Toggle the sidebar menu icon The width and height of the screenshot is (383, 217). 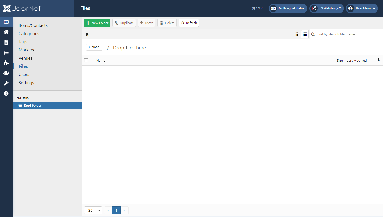[x=6, y=22]
